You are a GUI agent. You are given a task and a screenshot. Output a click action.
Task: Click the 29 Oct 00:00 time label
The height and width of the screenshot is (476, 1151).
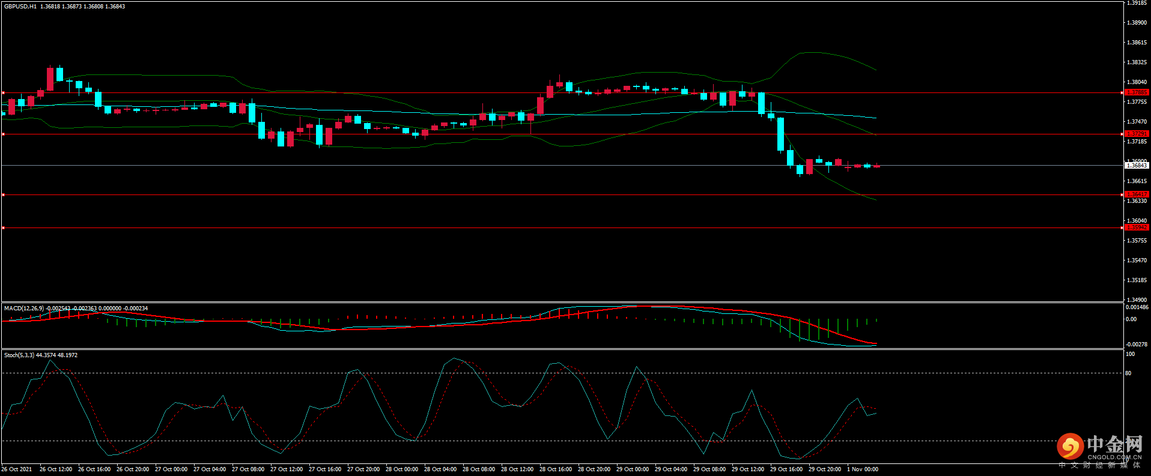click(633, 469)
